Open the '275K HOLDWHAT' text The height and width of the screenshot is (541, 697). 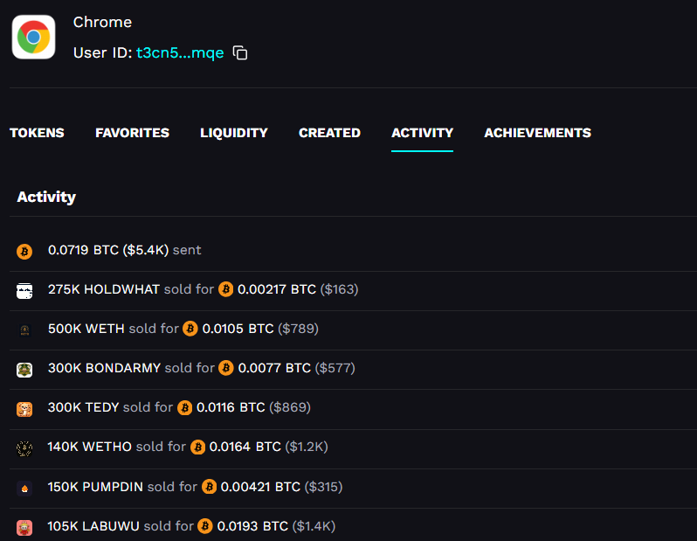(104, 289)
